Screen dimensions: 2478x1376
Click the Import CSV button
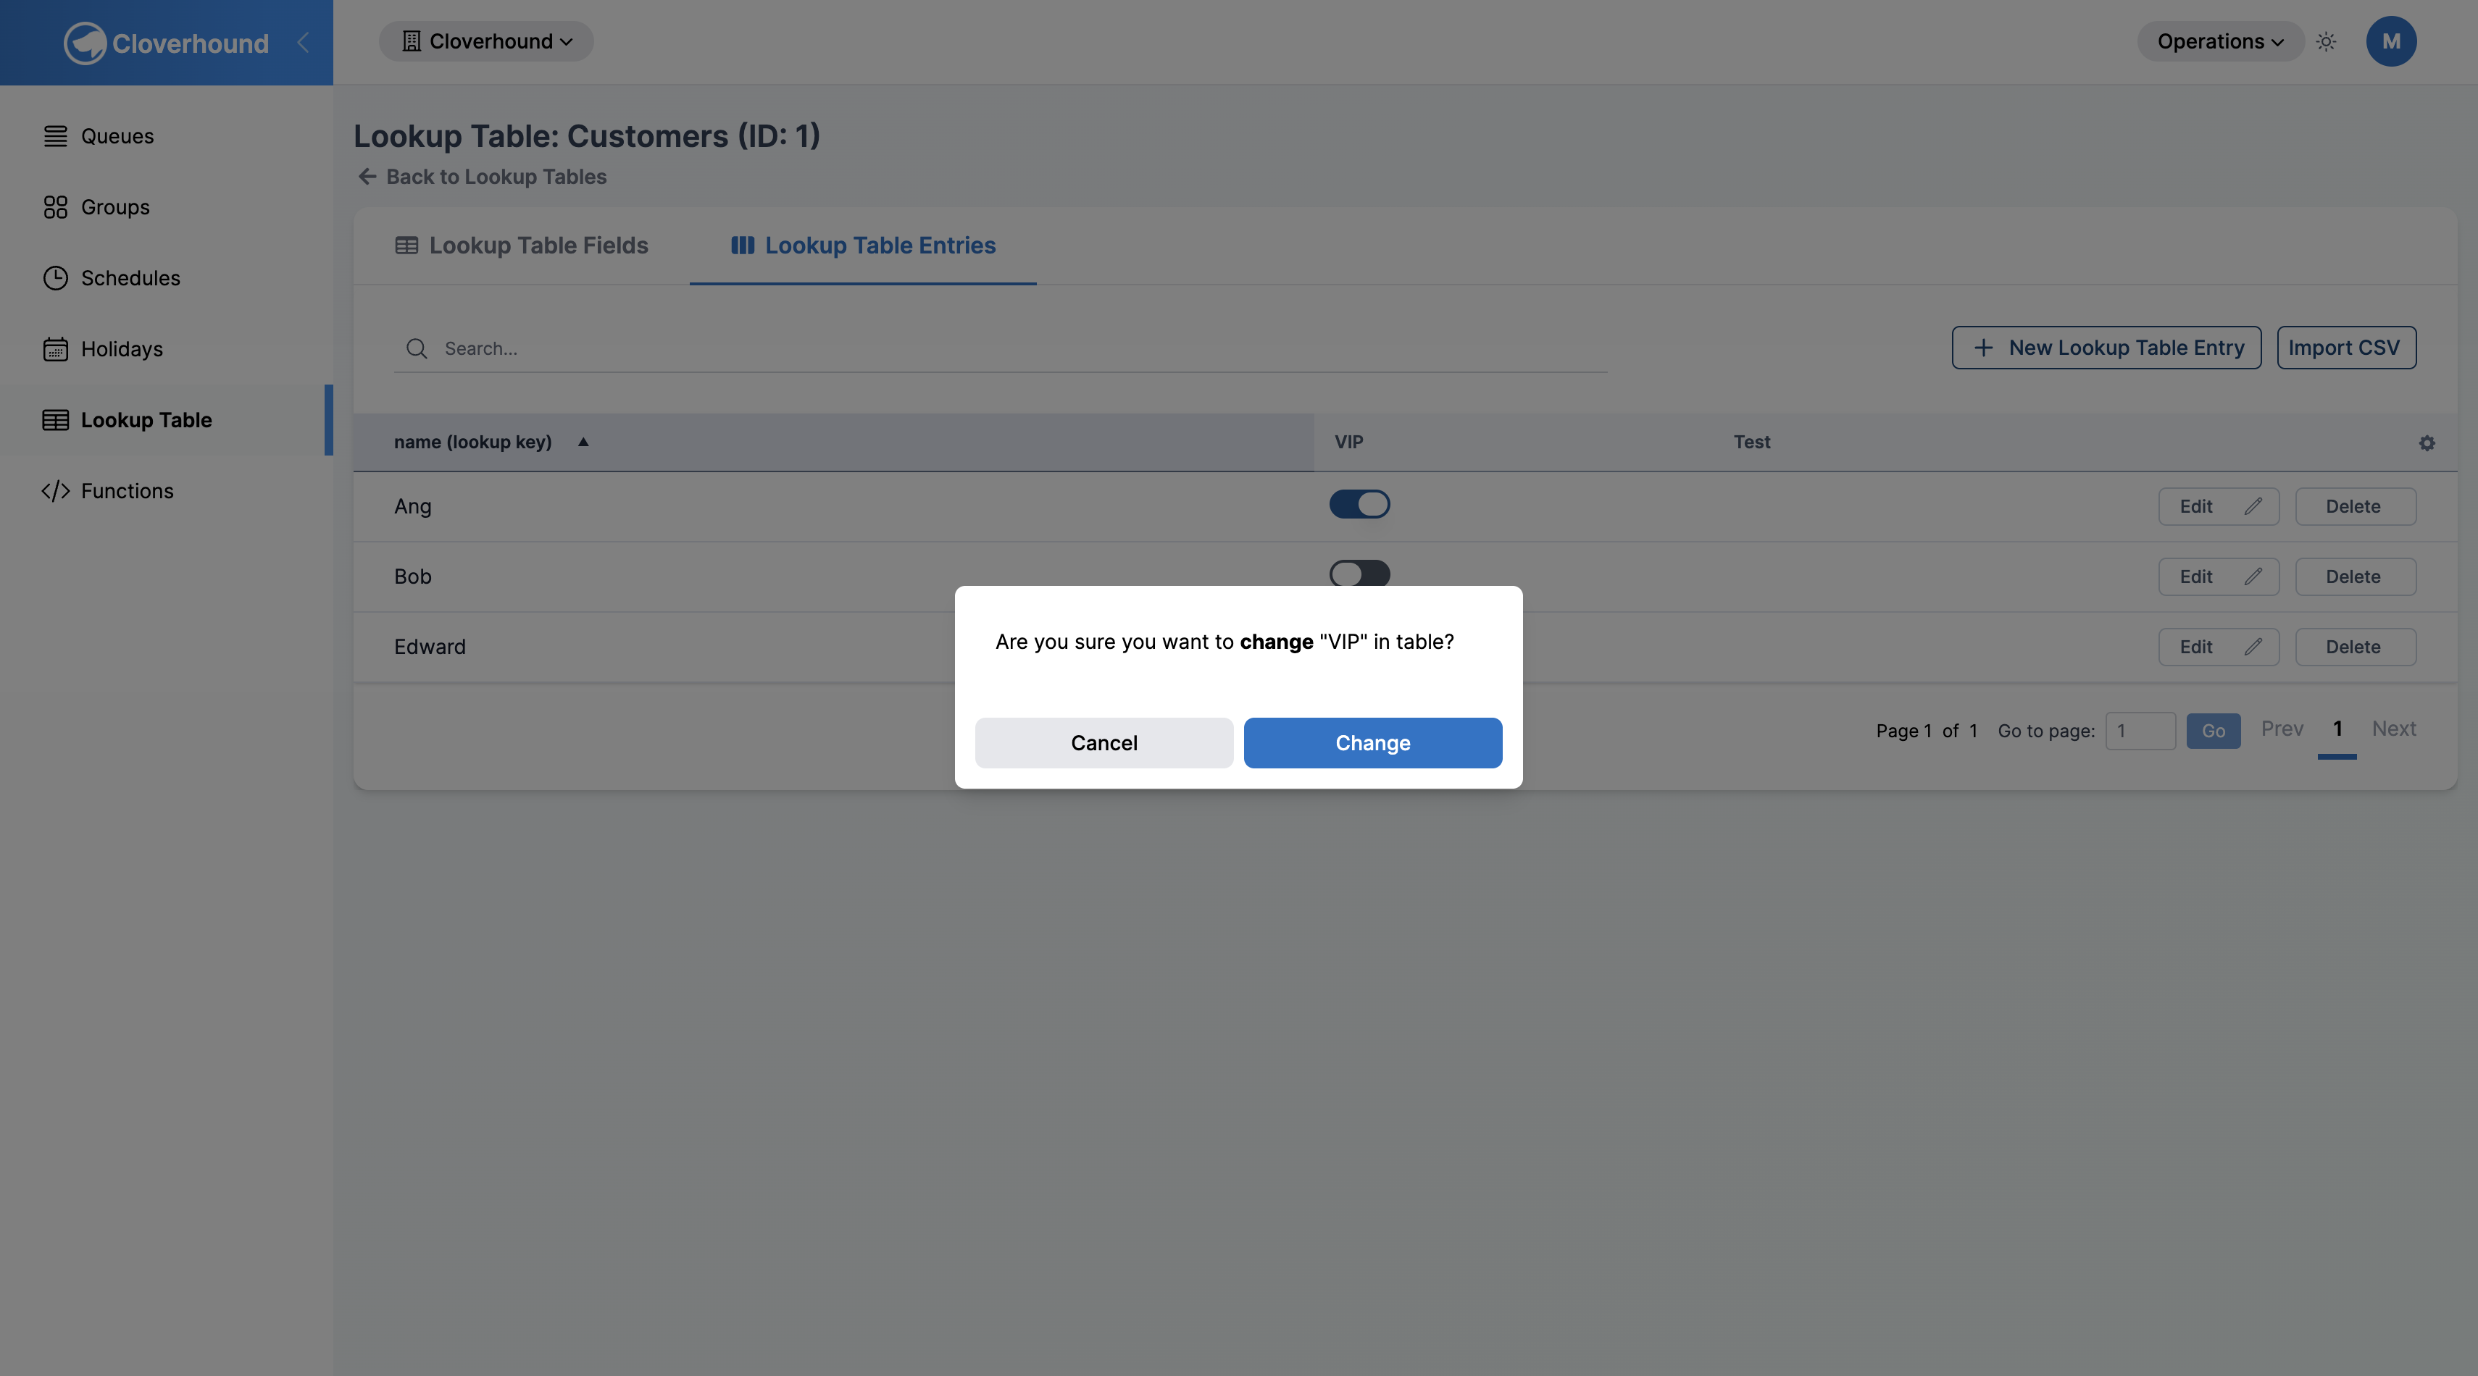[2346, 348]
